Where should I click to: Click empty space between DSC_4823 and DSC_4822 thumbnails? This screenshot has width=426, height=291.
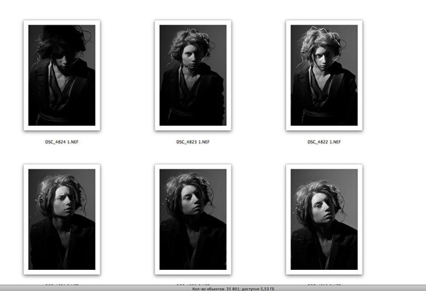pos(259,75)
